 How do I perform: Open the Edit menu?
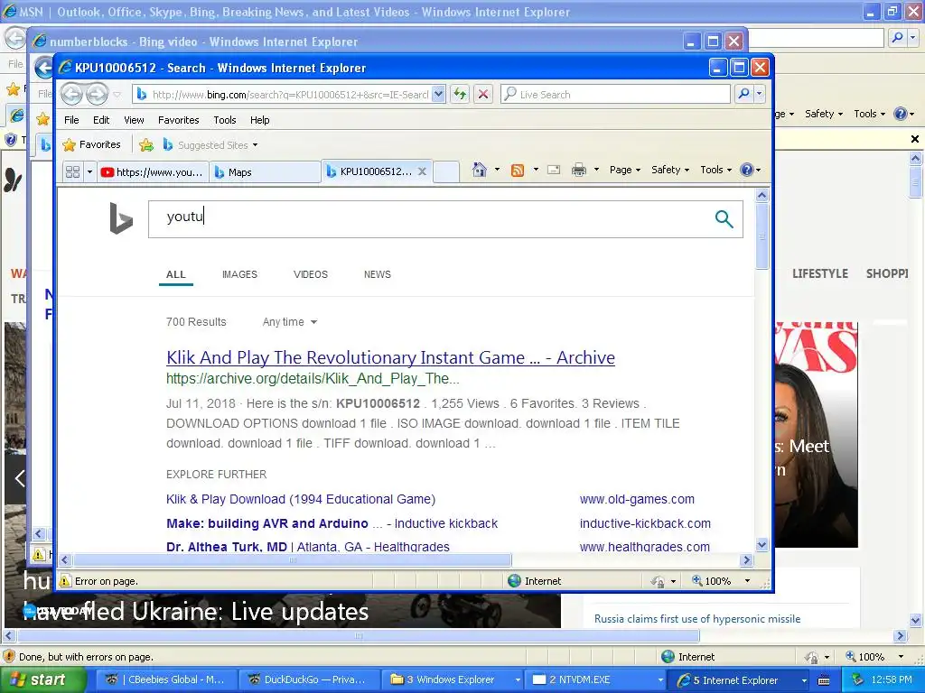point(101,120)
